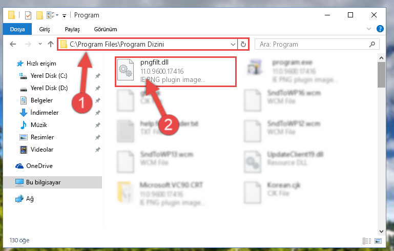Click new folder icon in quick access toolbar
The width and height of the screenshot is (394, 251).
point(39,15)
